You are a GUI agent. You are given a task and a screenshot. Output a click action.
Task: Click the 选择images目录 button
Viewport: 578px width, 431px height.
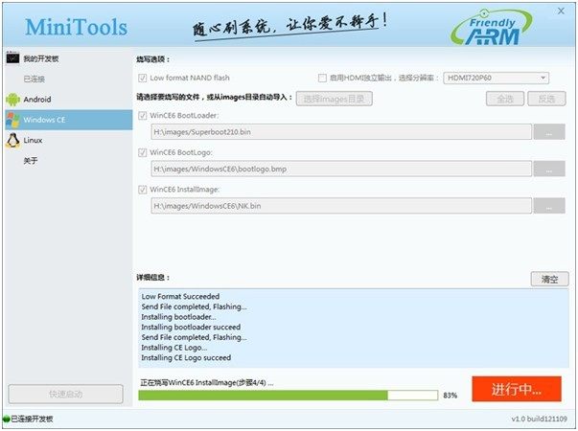coord(334,99)
